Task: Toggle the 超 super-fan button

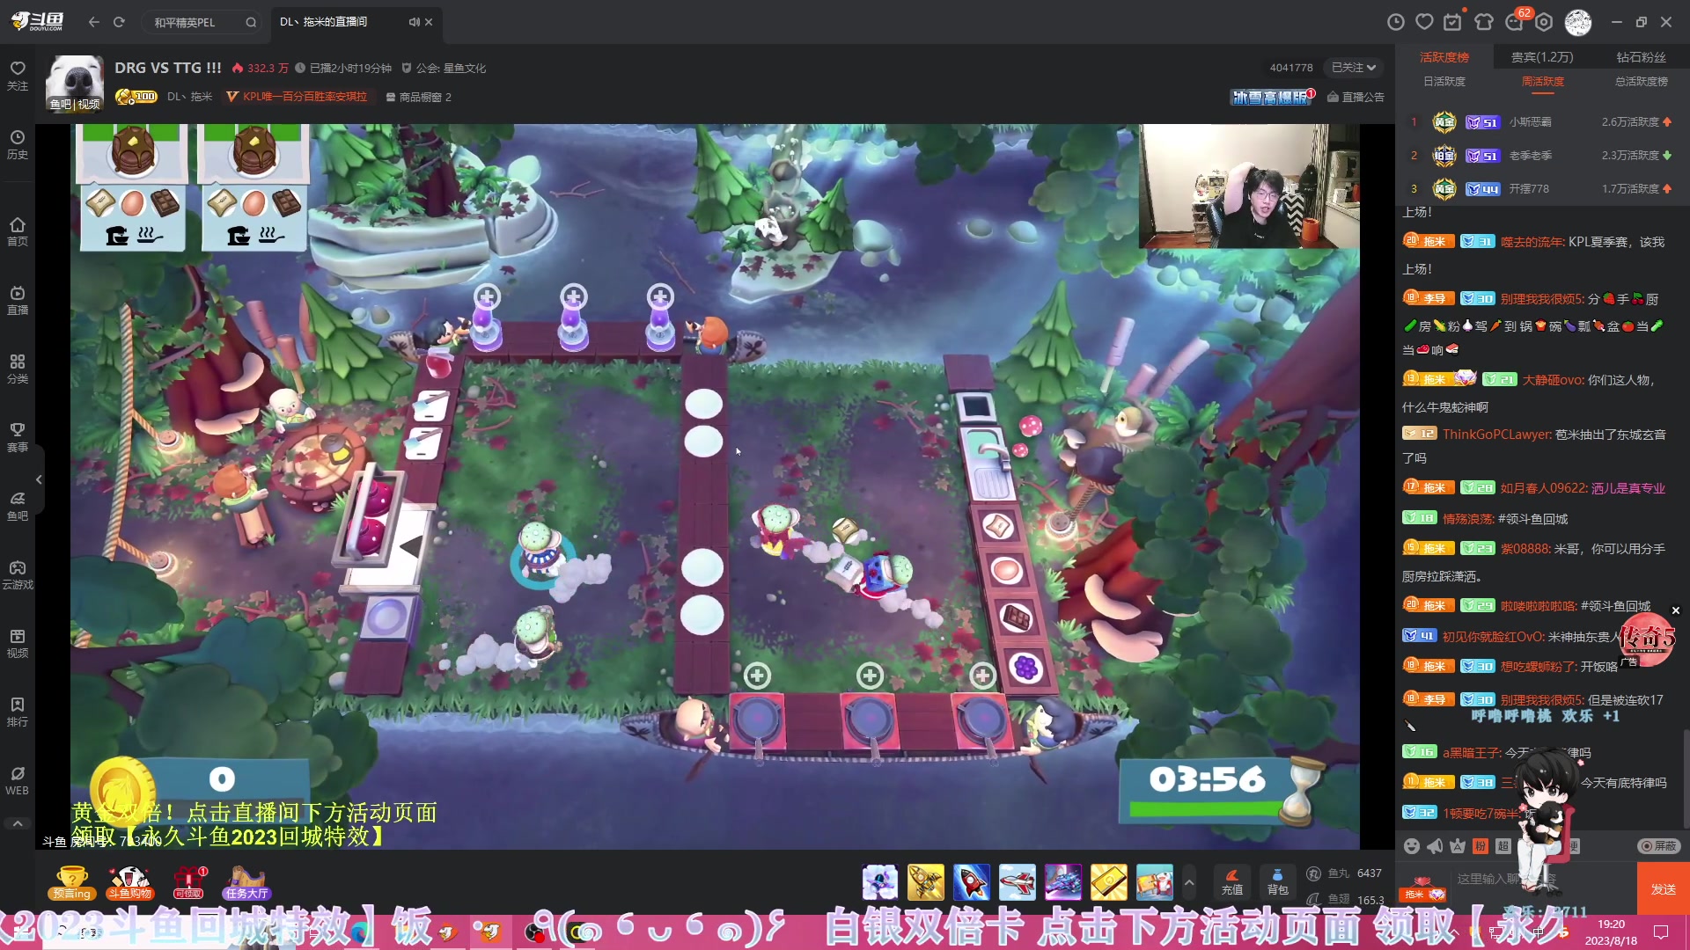Action: click(x=1503, y=846)
